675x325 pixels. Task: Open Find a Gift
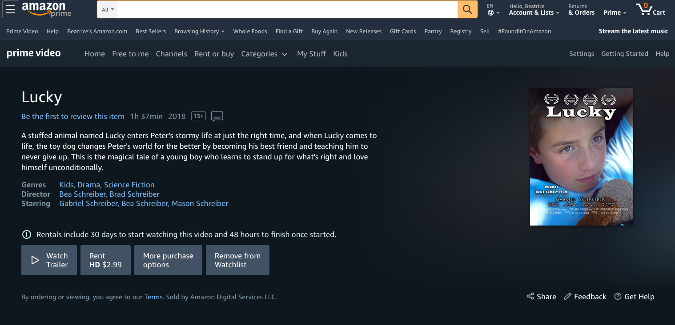tap(289, 32)
